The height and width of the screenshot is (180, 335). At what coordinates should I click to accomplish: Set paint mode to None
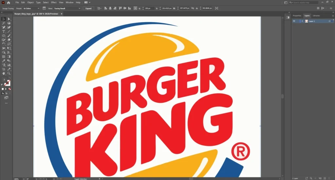tap(9, 89)
